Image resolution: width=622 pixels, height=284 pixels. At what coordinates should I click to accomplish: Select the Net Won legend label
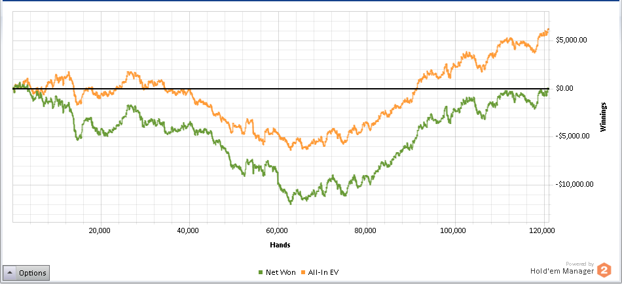click(x=280, y=272)
